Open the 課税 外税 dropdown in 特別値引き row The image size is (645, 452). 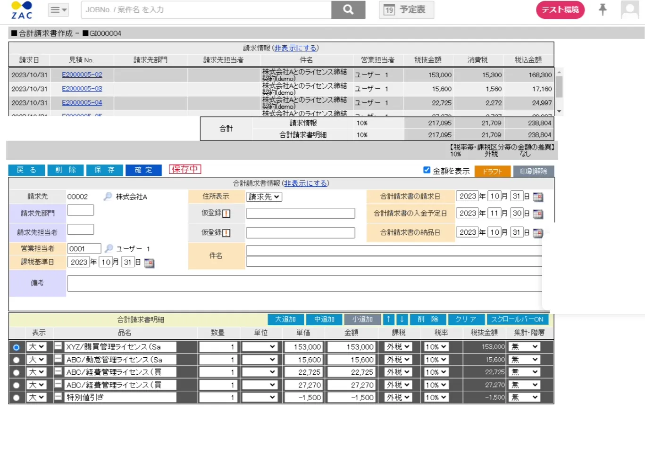(x=398, y=397)
